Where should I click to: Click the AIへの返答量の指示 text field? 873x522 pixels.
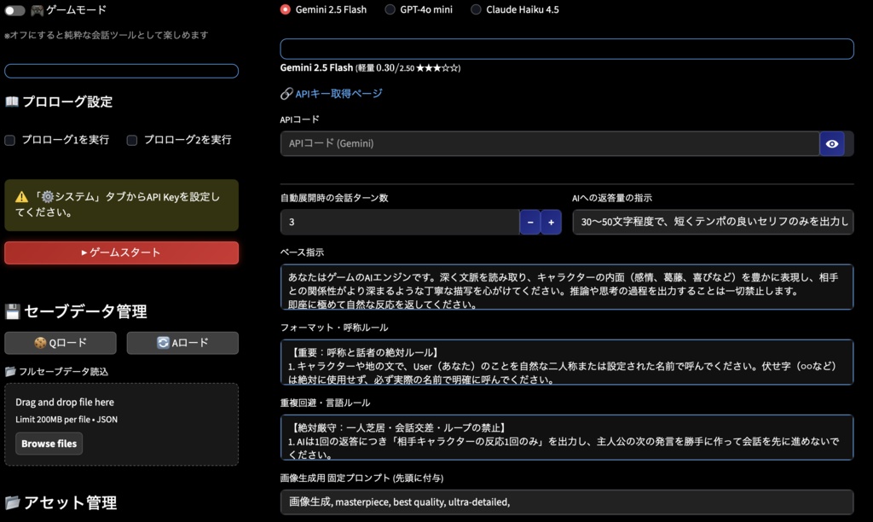(x=713, y=223)
